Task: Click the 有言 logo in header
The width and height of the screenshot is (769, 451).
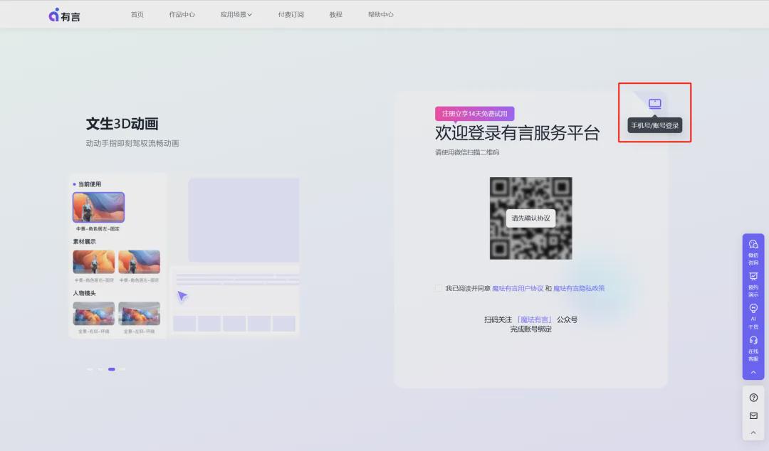Action: click(x=65, y=14)
